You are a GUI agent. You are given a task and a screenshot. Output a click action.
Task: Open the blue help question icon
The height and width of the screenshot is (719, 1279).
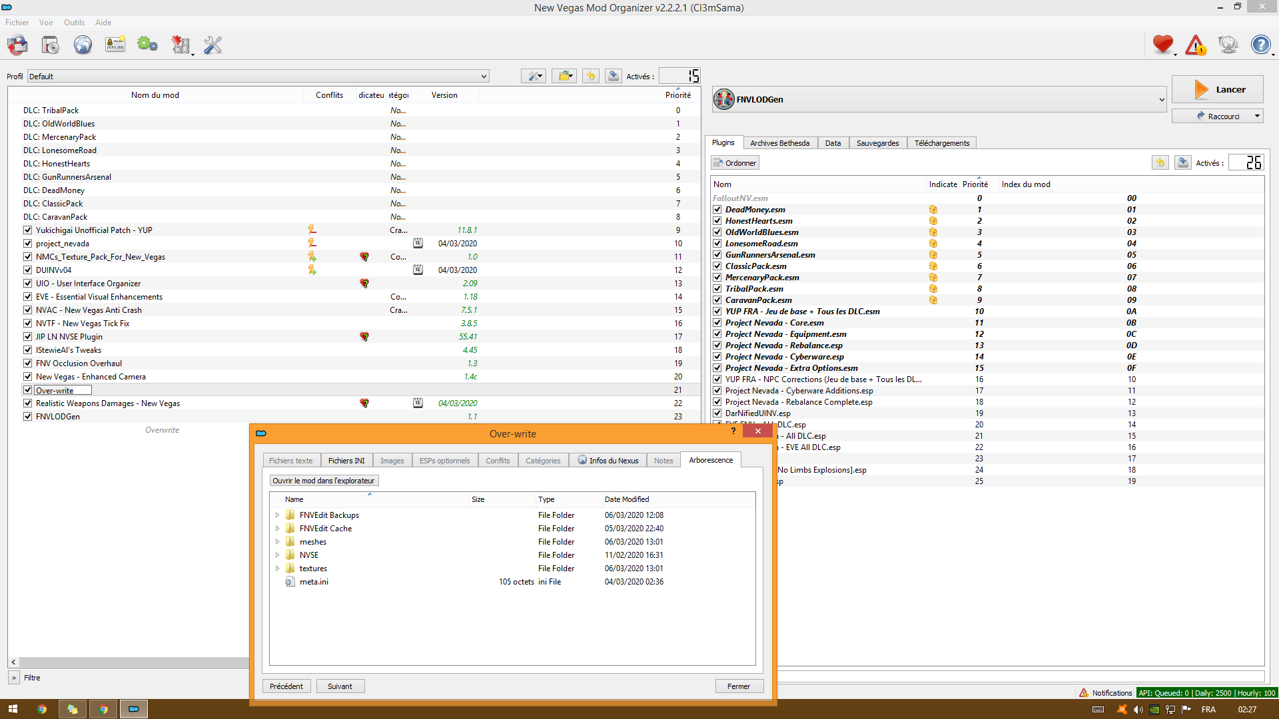click(1260, 45)
